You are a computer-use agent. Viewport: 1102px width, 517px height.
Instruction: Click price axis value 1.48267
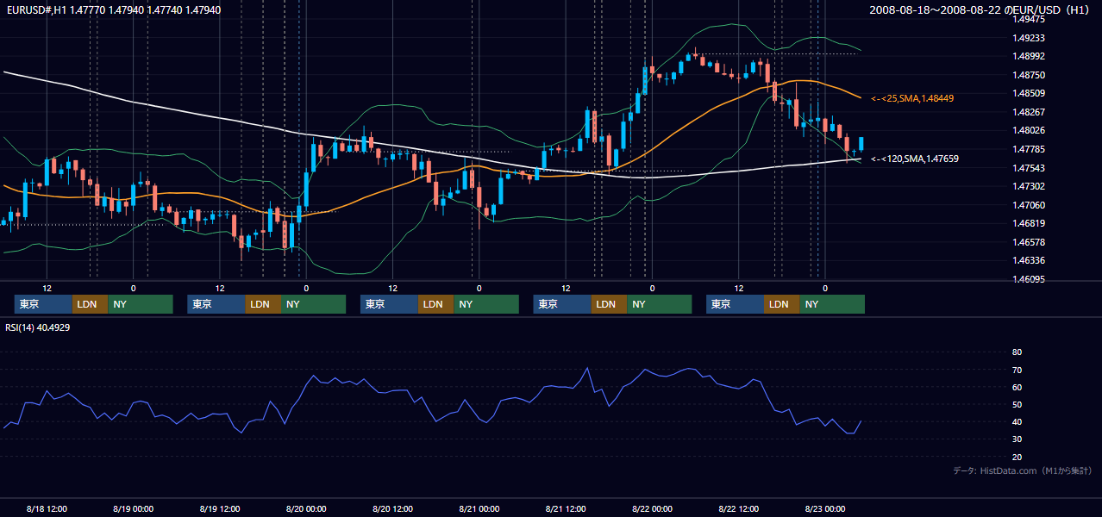point(1030,112)
